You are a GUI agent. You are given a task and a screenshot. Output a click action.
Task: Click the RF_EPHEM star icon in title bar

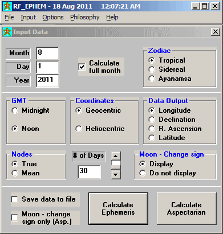point(7,6)
